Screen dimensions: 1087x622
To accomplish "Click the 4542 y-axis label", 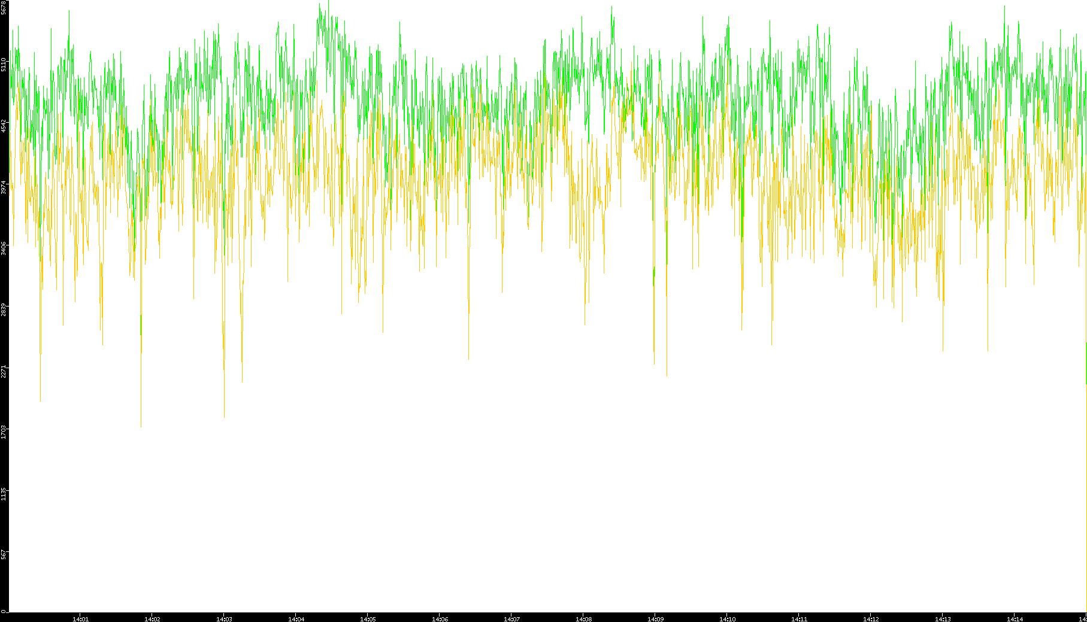I will coord(4,126).
